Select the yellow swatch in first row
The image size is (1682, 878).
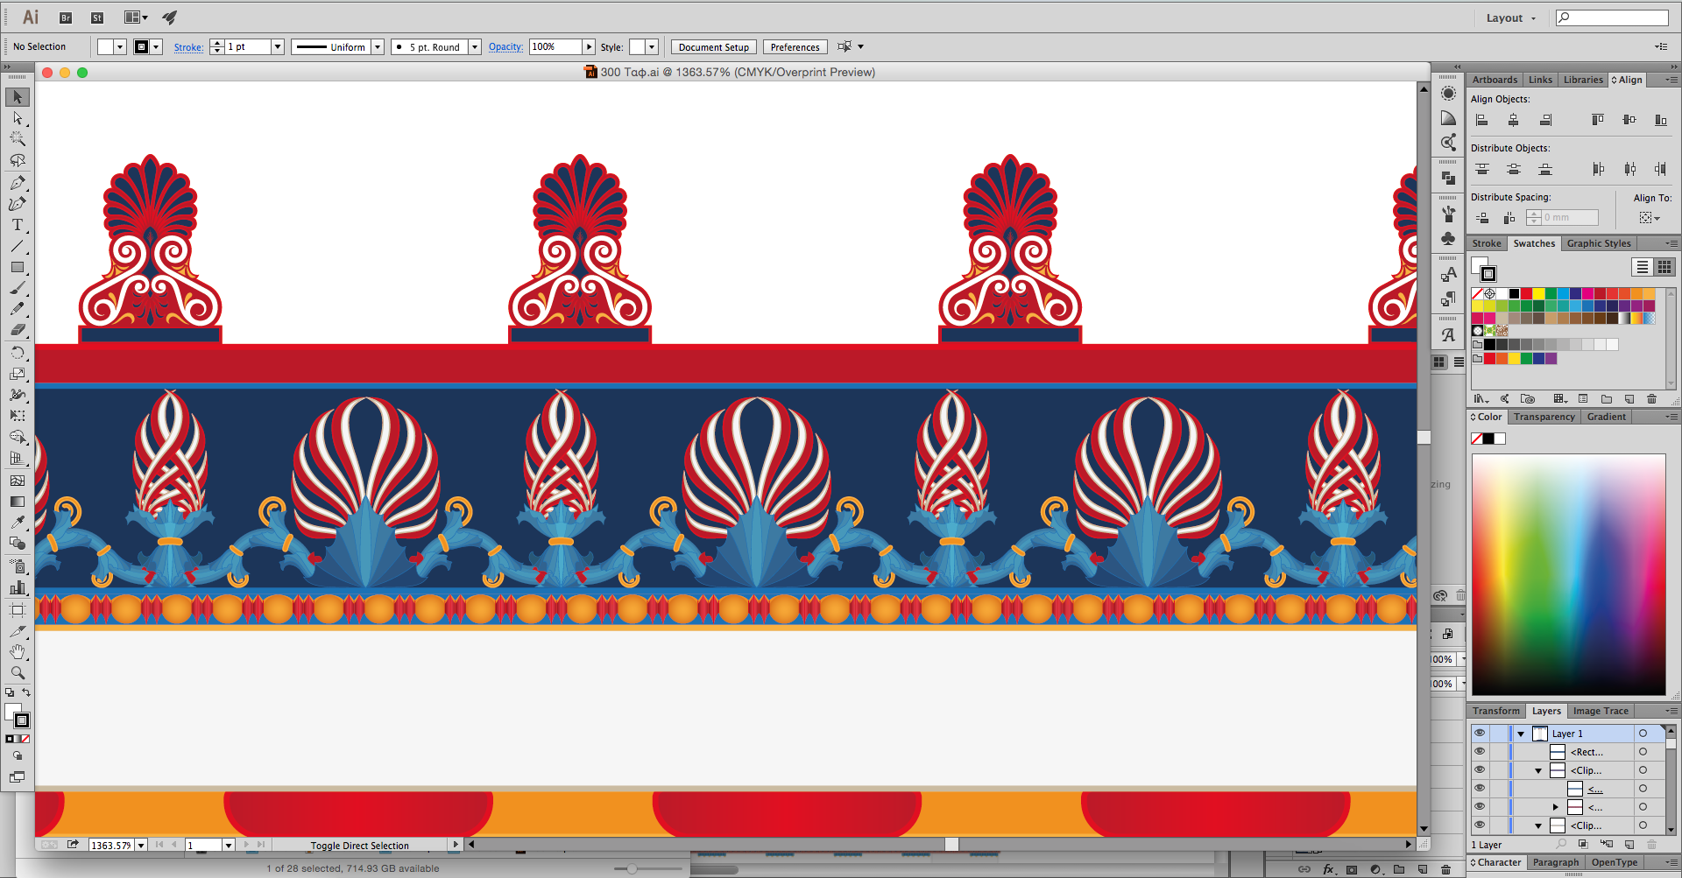[1538, 293]
